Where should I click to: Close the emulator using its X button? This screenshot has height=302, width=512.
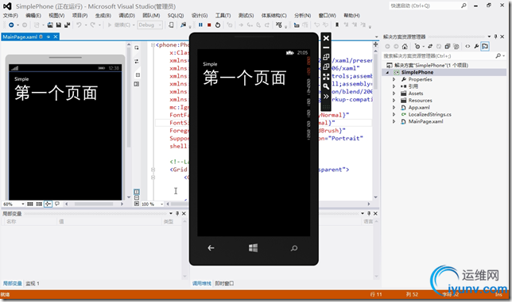[326, 38]
